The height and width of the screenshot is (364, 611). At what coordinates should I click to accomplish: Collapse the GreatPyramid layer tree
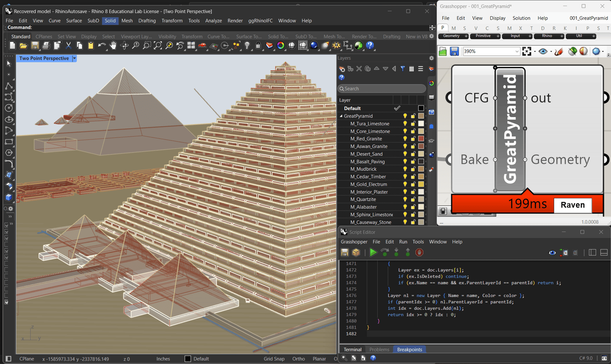(341, 116)
